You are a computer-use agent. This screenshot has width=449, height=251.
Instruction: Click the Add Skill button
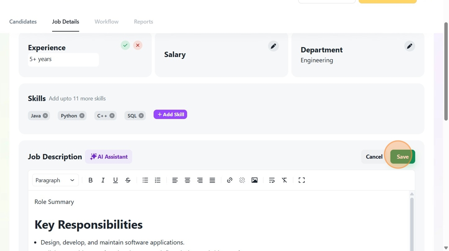(170, 114)
